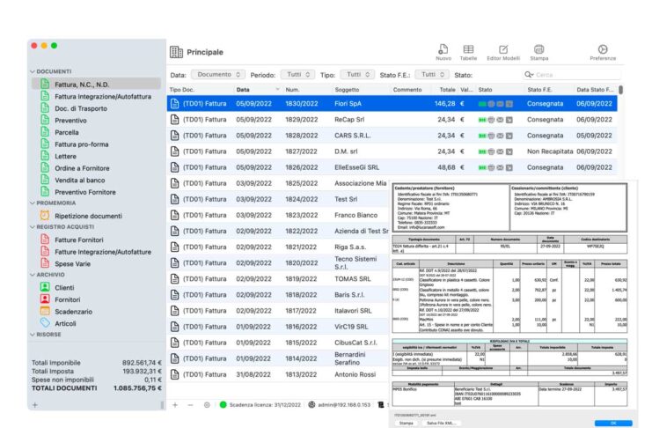
Task: Sort by the Totale column header
Action: coord(447,90)
